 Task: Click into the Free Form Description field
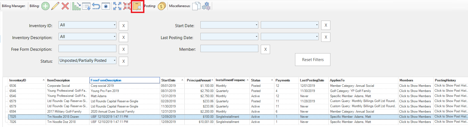[x=87, y=49]
